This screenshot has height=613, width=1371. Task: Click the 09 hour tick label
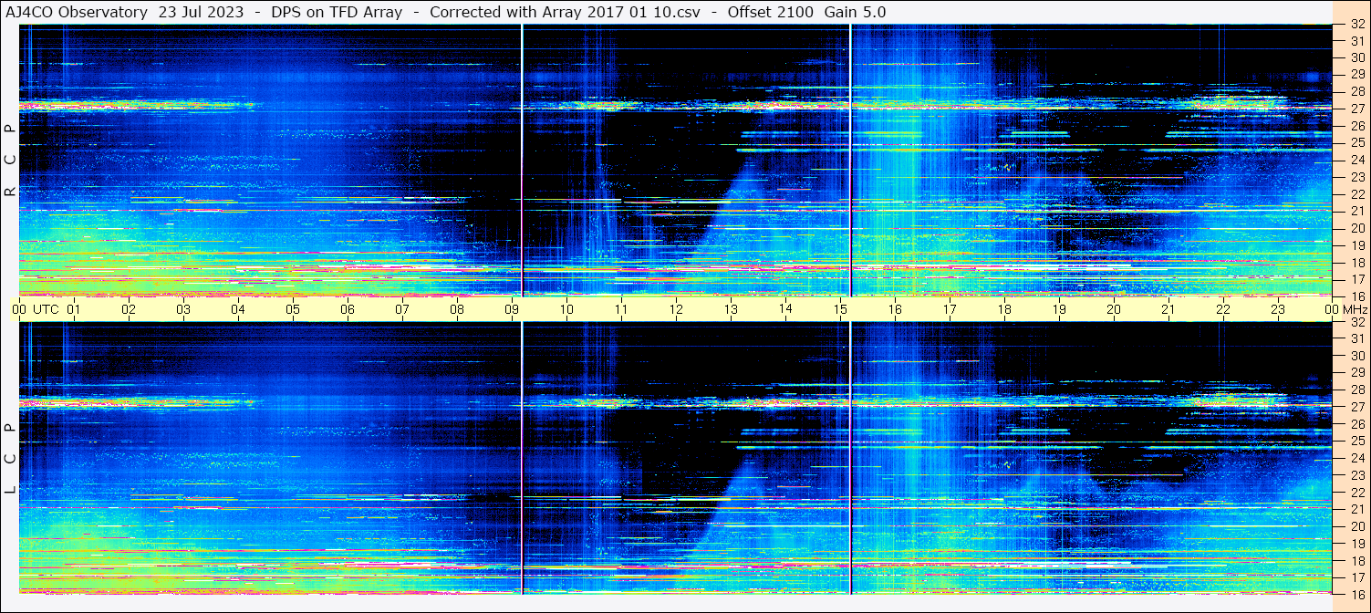coord(512,309)
